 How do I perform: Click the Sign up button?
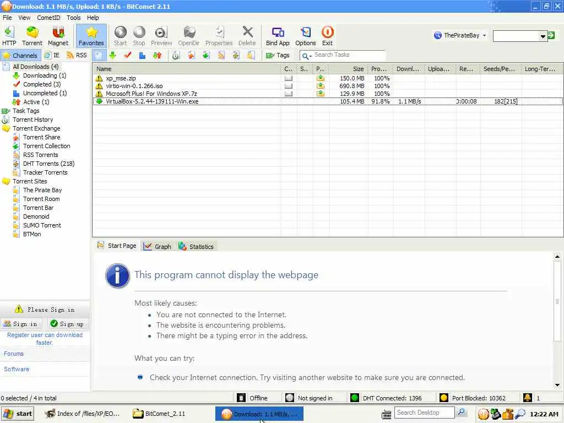(x=67, y=324)
